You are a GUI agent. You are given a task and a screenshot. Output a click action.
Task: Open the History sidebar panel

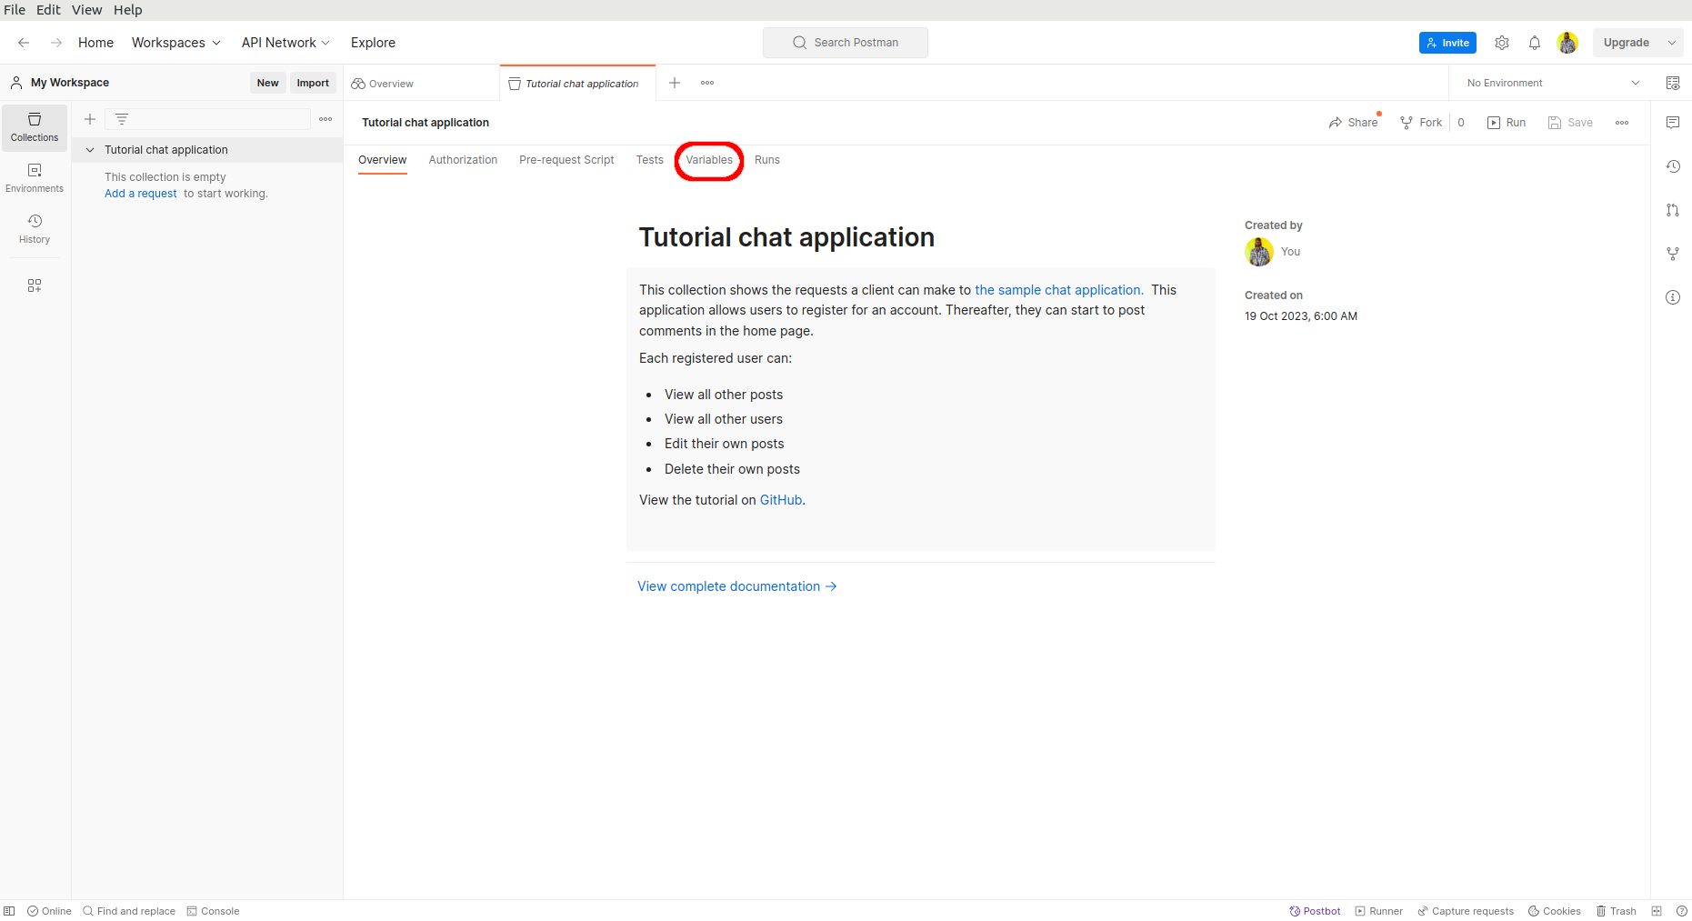click(x=35, y=229)
